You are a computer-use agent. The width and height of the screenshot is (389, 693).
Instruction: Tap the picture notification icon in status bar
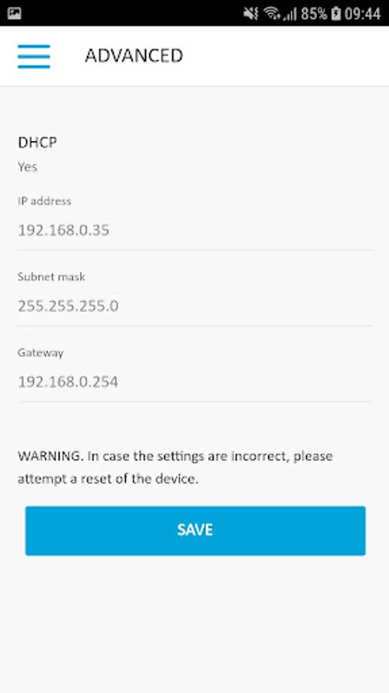coord(15,13)
